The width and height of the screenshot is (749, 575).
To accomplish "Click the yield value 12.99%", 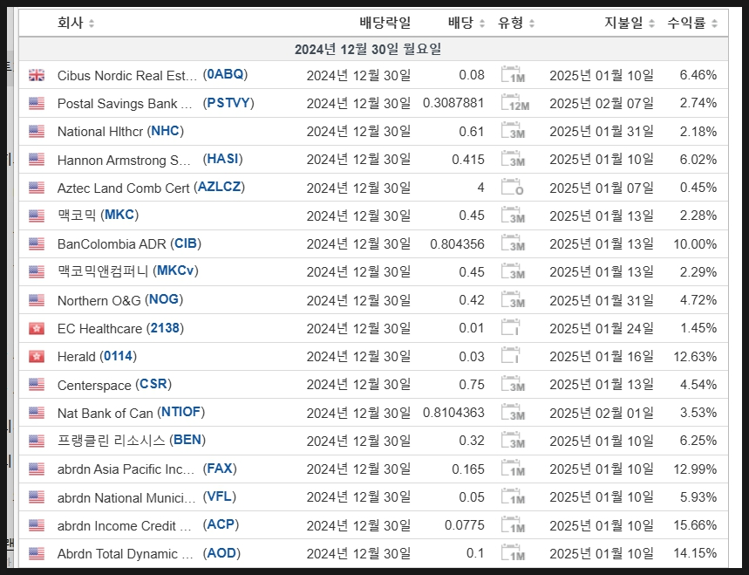I will (695, 469).
